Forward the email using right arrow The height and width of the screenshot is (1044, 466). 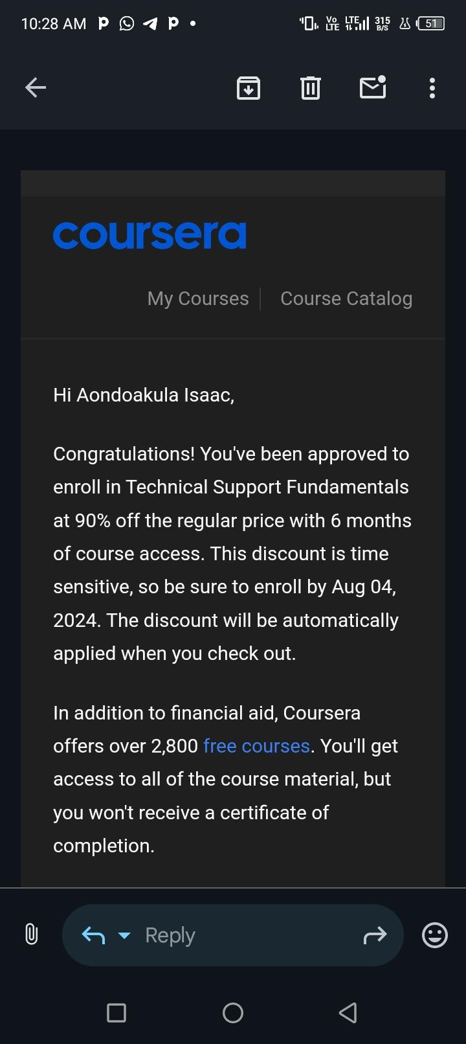[375, 935]
